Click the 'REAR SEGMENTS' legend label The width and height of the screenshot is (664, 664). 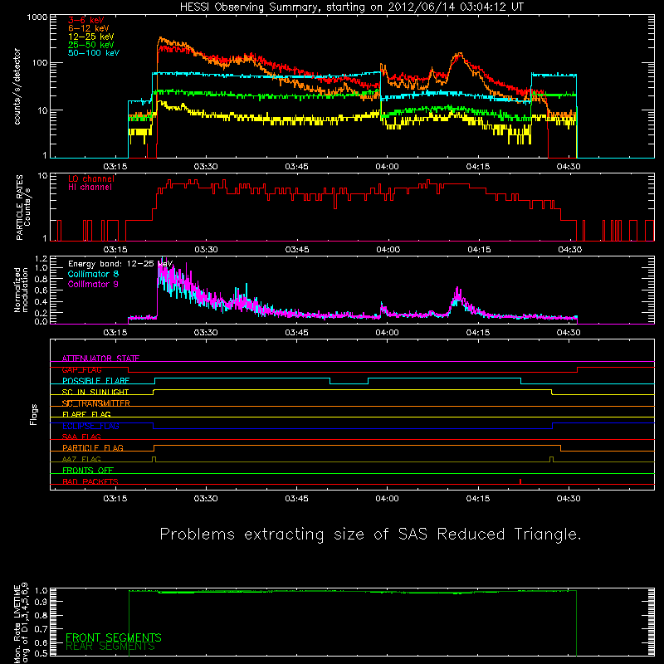point(110,647)
